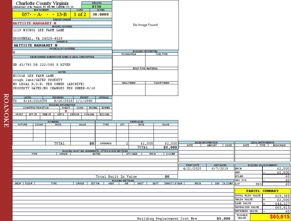The height and width of the screenshot is (221, 291).
Task: Click the last saved date 6/7/2019
Action: tap(219, 169)
